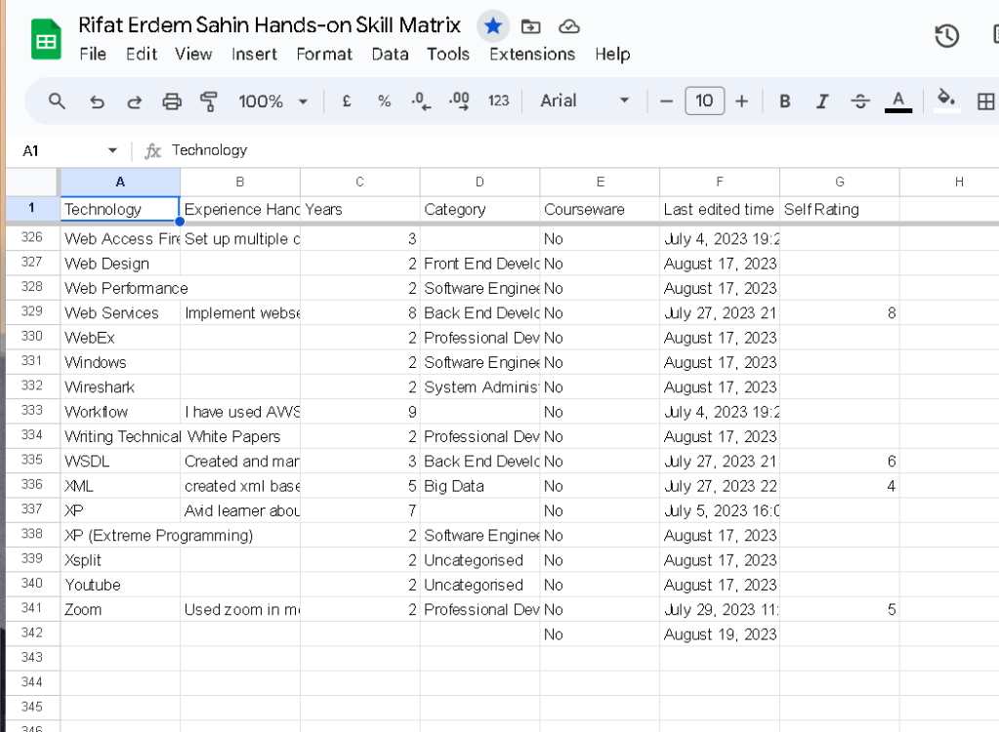
Task: Open the Arial font dropdown
Action: (x=584, y=101)
